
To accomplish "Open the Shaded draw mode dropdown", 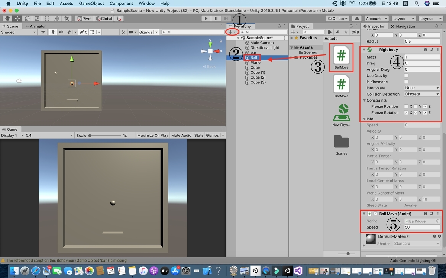I will click(19, 32).
